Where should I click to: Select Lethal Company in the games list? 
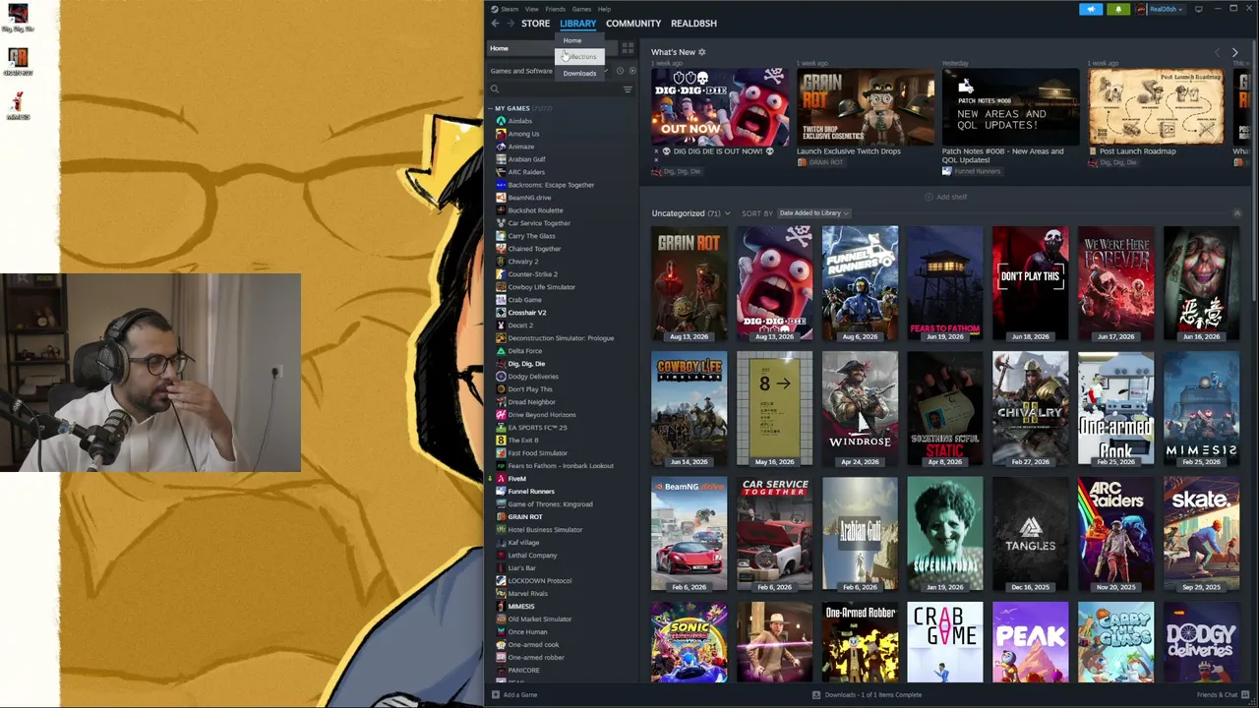(x=532, y=556)
